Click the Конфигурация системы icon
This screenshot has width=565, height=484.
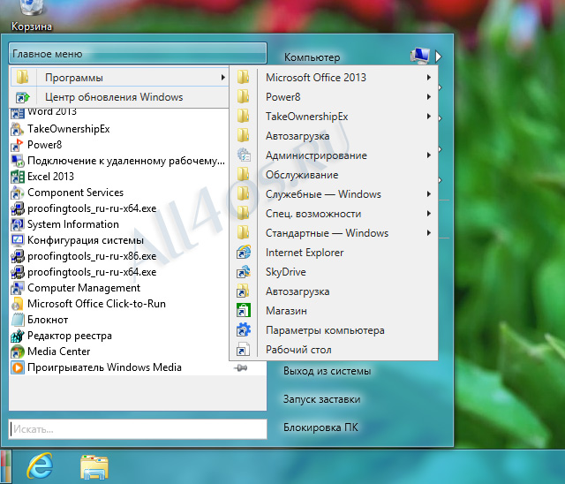pos(18,240)
